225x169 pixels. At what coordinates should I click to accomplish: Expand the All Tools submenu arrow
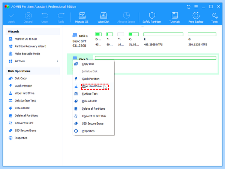pos(57,61)
